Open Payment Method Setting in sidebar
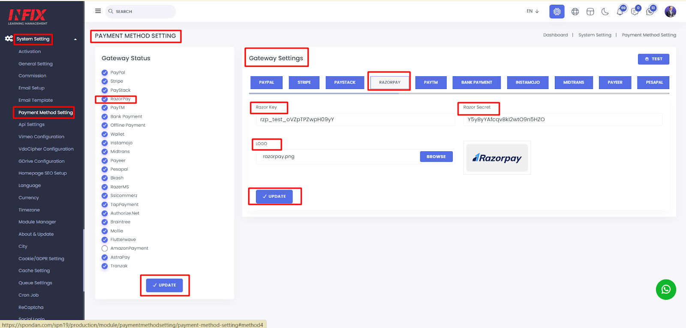Screen dimensions: 686x328 [45, 113]
